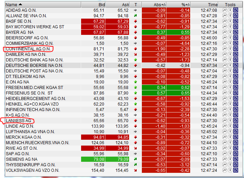Open chart icon for MUENCH.RUECKVERS.VNA O.N.

(x=225, y=143)
